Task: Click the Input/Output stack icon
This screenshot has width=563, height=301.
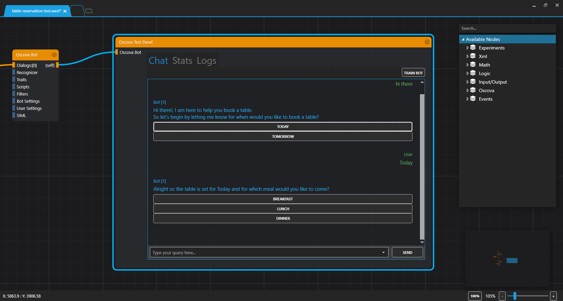Action: [473, 82]
